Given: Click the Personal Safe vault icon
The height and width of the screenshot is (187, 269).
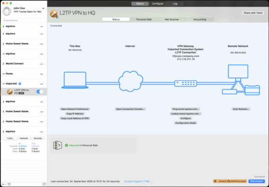Looking at the screenshot, I should 57,146.
